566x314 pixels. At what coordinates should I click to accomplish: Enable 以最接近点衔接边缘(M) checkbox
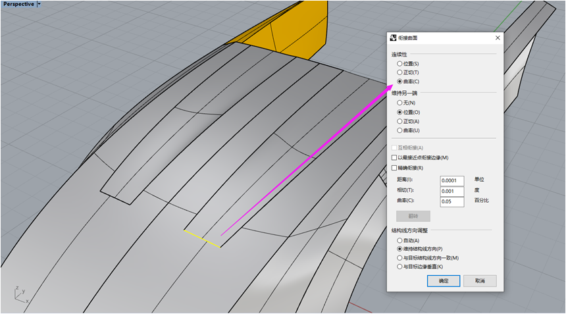[x=394, y=158]
